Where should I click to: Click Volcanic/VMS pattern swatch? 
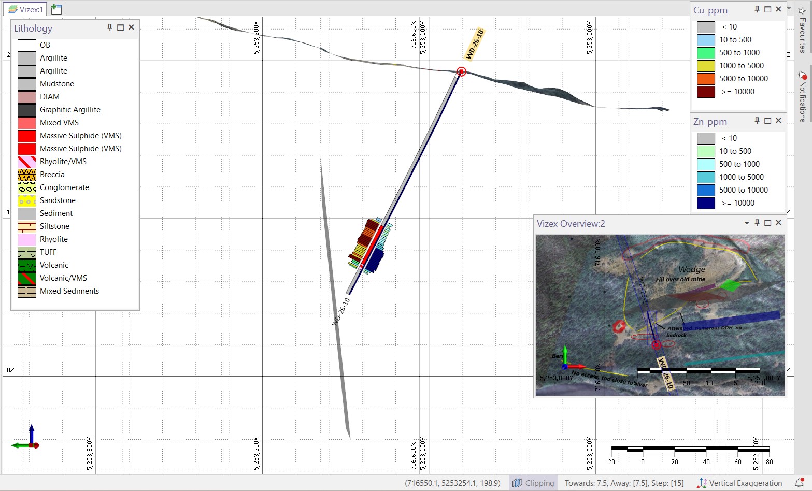[x=27, y=278]
